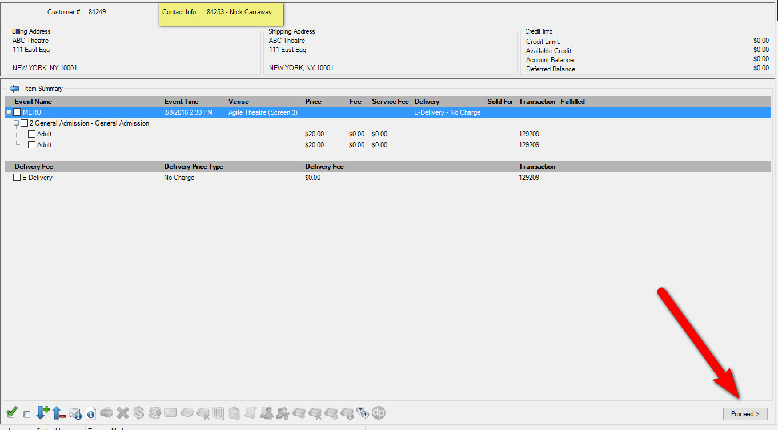This screenshot has width=778, height=430.
Task: Click the gray closed envelope icon
Action: pos(170,412)
